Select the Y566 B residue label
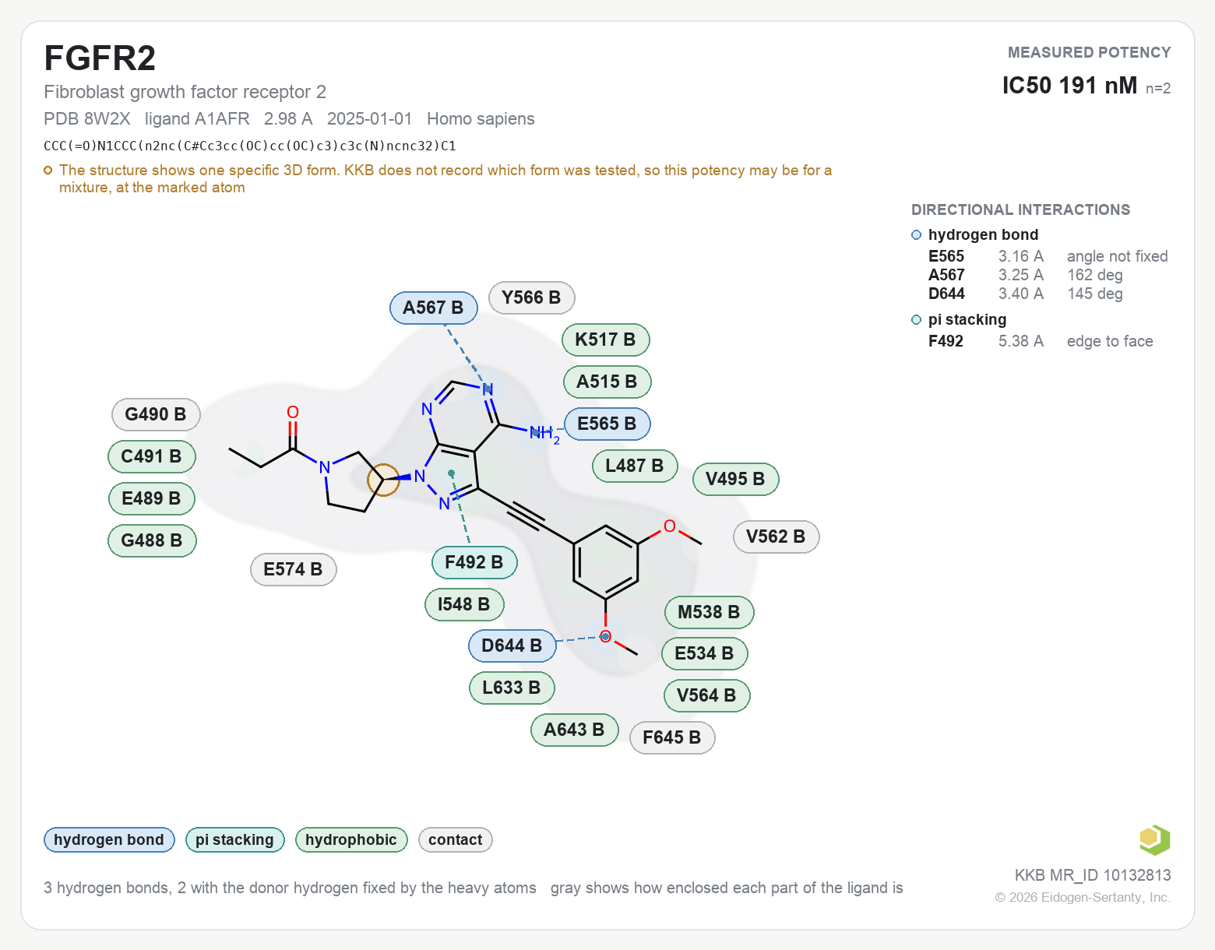1215x950 pixels. click(x=531, y=297)
